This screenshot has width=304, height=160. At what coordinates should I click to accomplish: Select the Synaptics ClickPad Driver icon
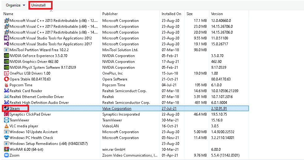point(6,114)
